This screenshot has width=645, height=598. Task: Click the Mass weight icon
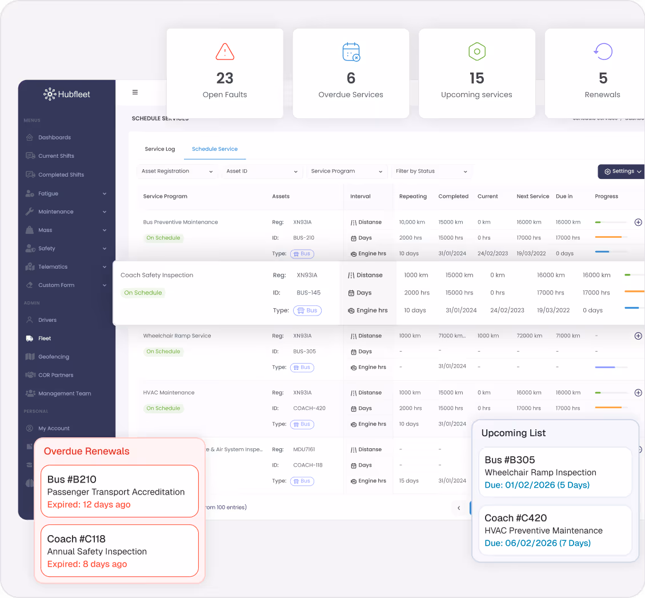click(x=30, y=230)
